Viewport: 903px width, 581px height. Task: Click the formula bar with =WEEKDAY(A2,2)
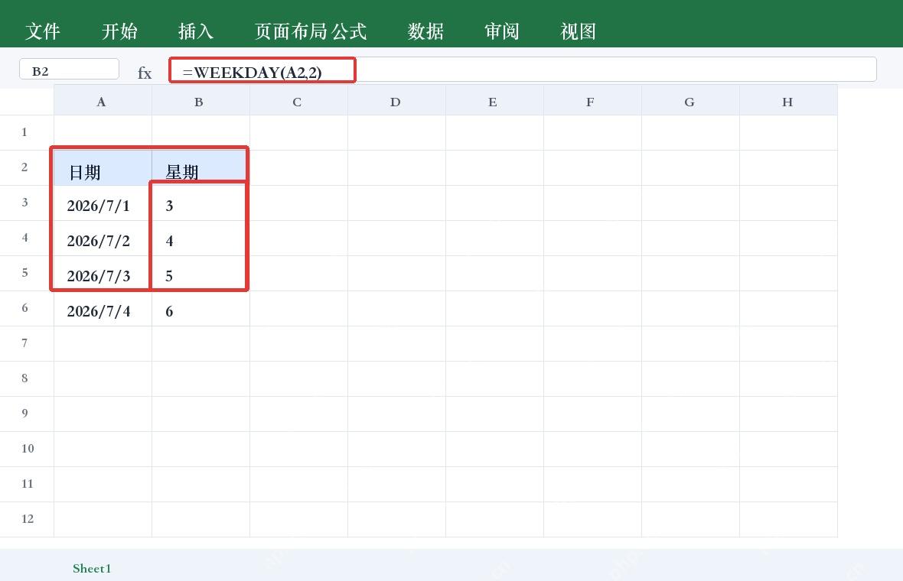point(523,69)
